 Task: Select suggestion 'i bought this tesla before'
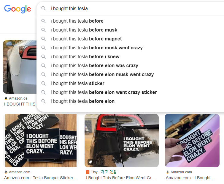[x=131, y=21]
